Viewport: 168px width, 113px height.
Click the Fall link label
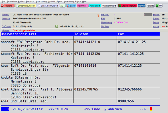103,19
